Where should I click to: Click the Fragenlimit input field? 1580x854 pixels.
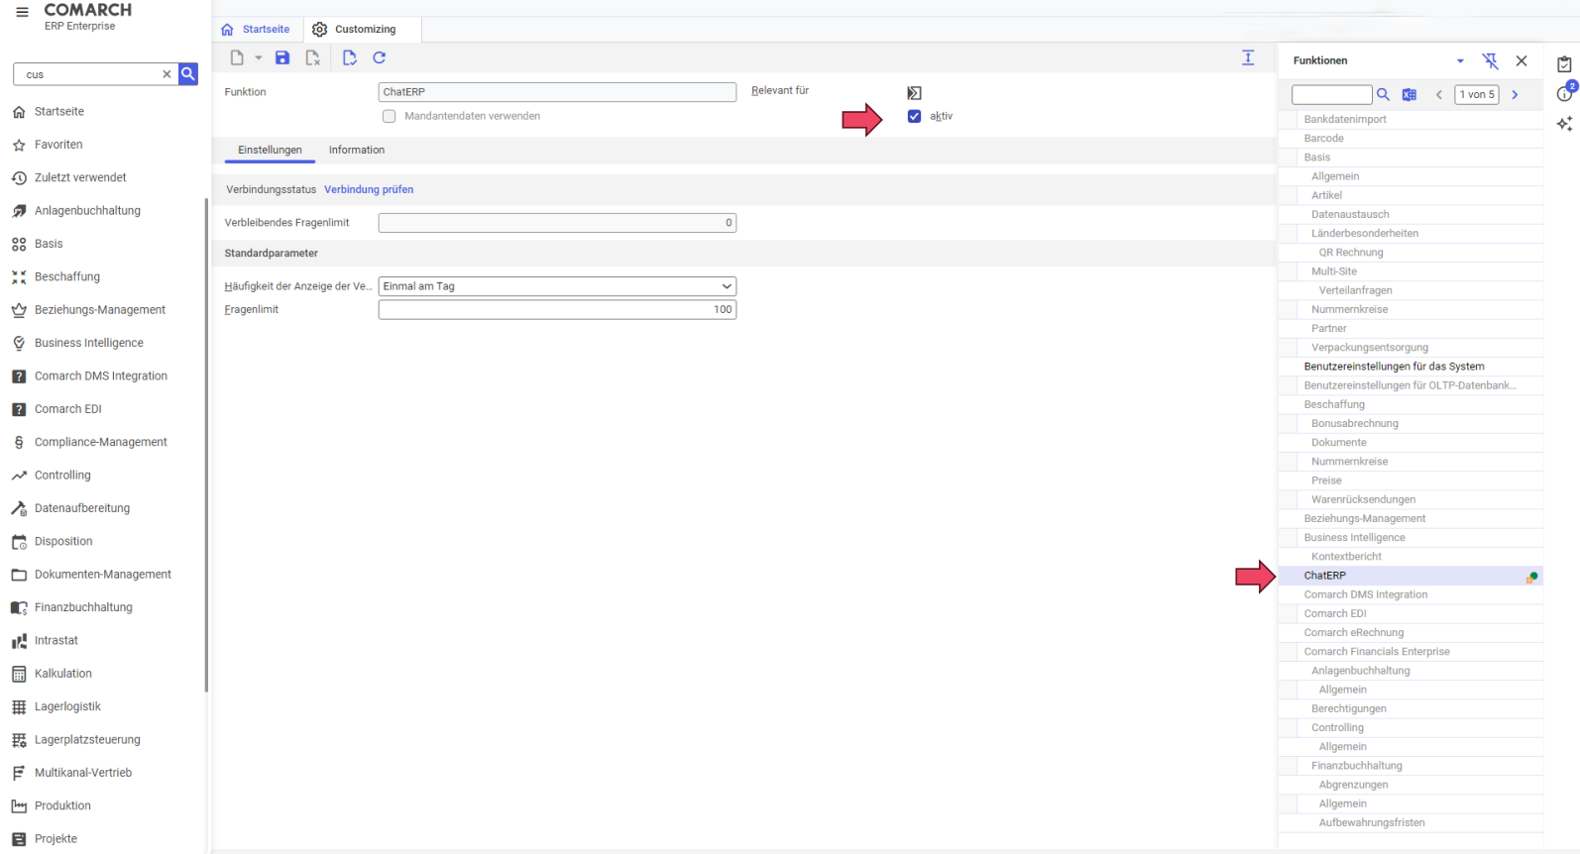pyautogui.click(x=557, y=310)
